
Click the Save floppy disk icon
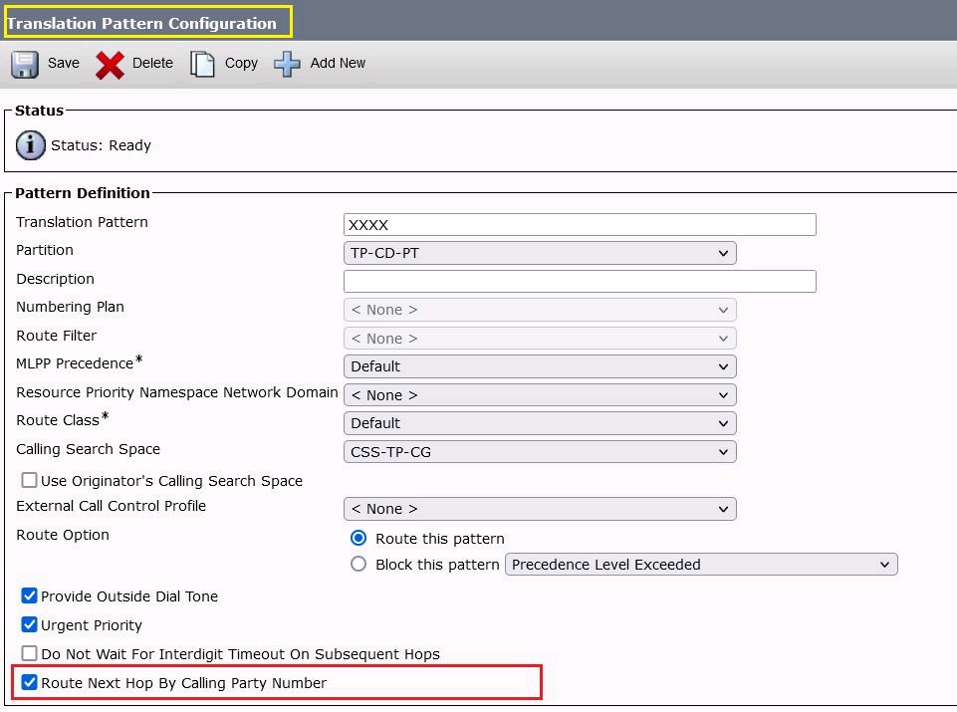tap(24, 63)
